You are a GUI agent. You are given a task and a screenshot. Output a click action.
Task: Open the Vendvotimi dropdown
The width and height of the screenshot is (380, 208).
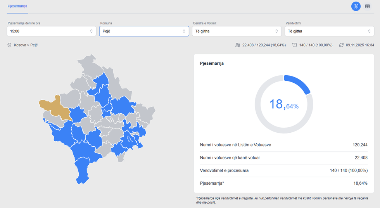pyautogui.click(x=330, y=31)
